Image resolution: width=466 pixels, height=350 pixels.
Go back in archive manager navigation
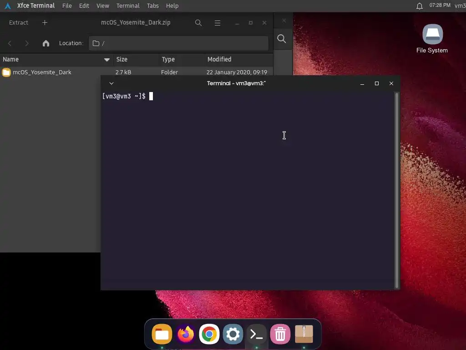[x=10, y=43]
